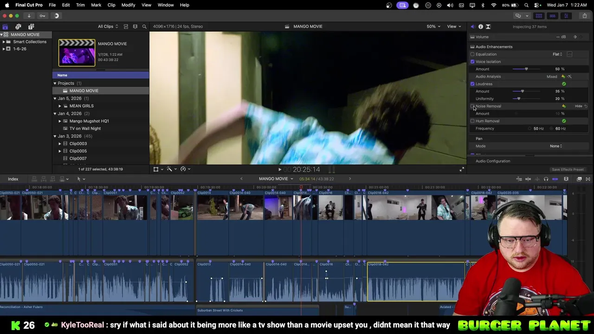Expand the Clip0003 row
Viewport: 594px width, 334px height.
click(x=60, y=144)
